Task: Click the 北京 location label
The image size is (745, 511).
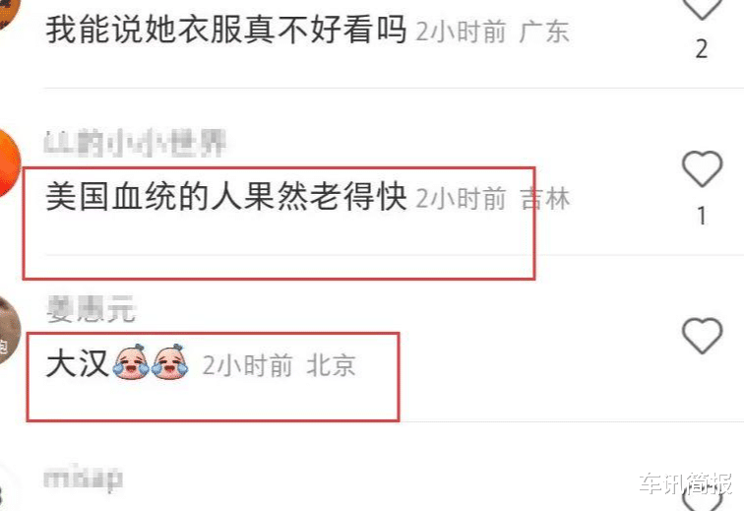Action: [331, 365]
